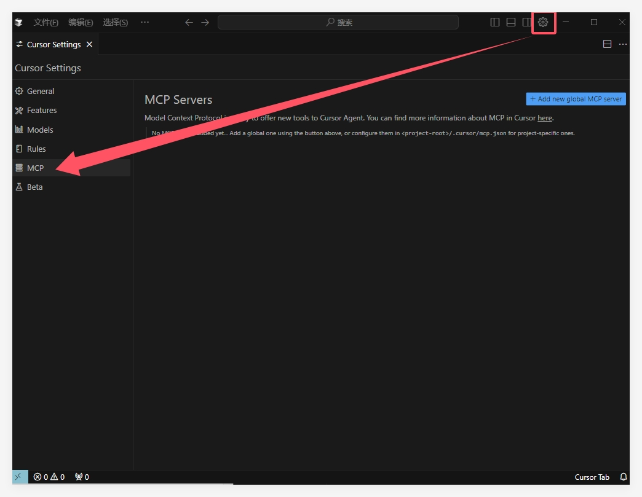The image size is (642, 497).
Task: Open the 文件 menu
Action: [x=46, y=22]
